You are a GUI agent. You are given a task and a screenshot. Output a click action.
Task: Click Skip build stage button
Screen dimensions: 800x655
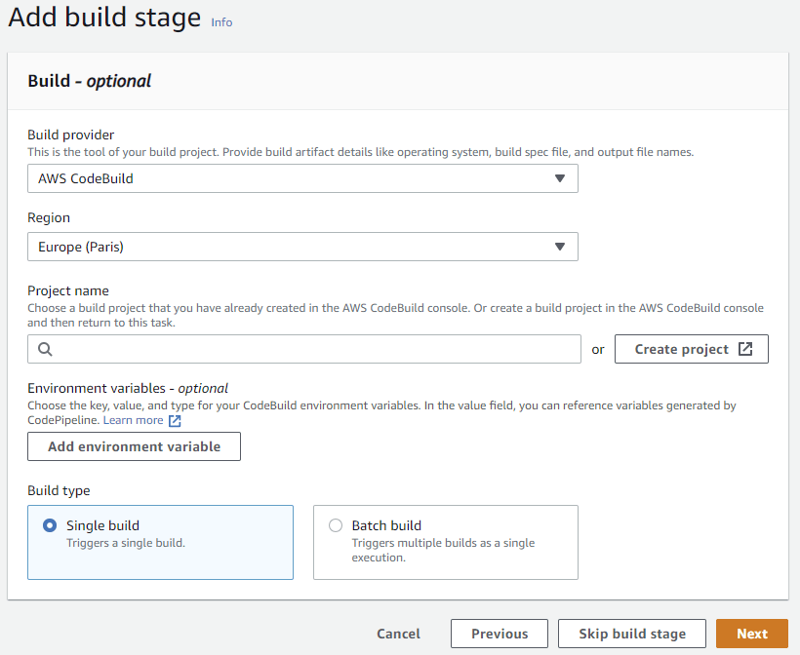pos(632,634)
